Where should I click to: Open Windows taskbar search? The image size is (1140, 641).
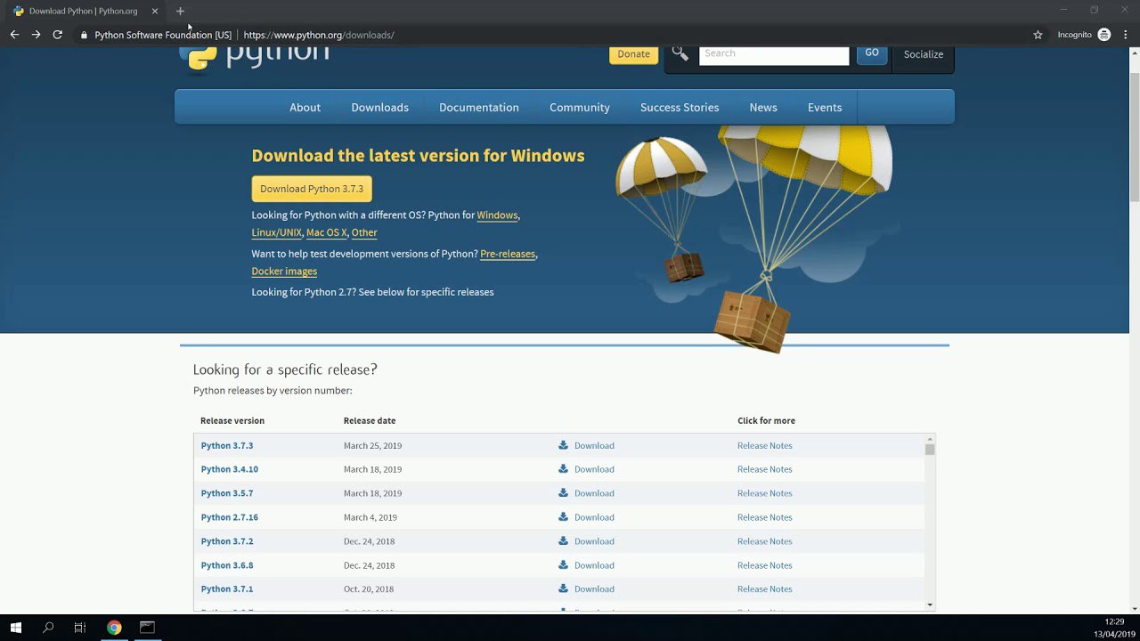(x=48, y=628)
